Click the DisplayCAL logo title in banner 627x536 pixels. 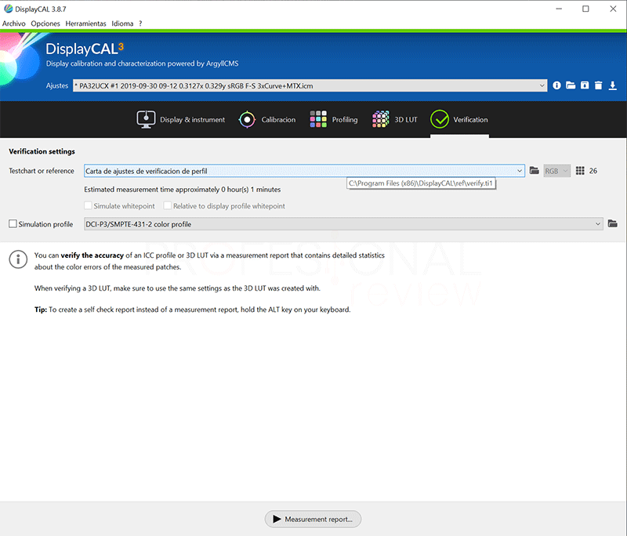point(85,49)
